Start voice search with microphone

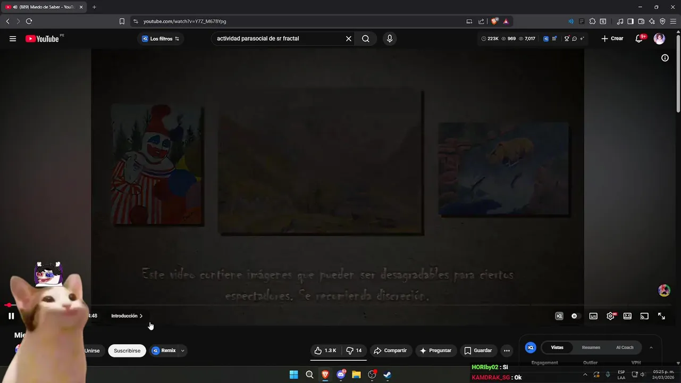coord(390,39)
